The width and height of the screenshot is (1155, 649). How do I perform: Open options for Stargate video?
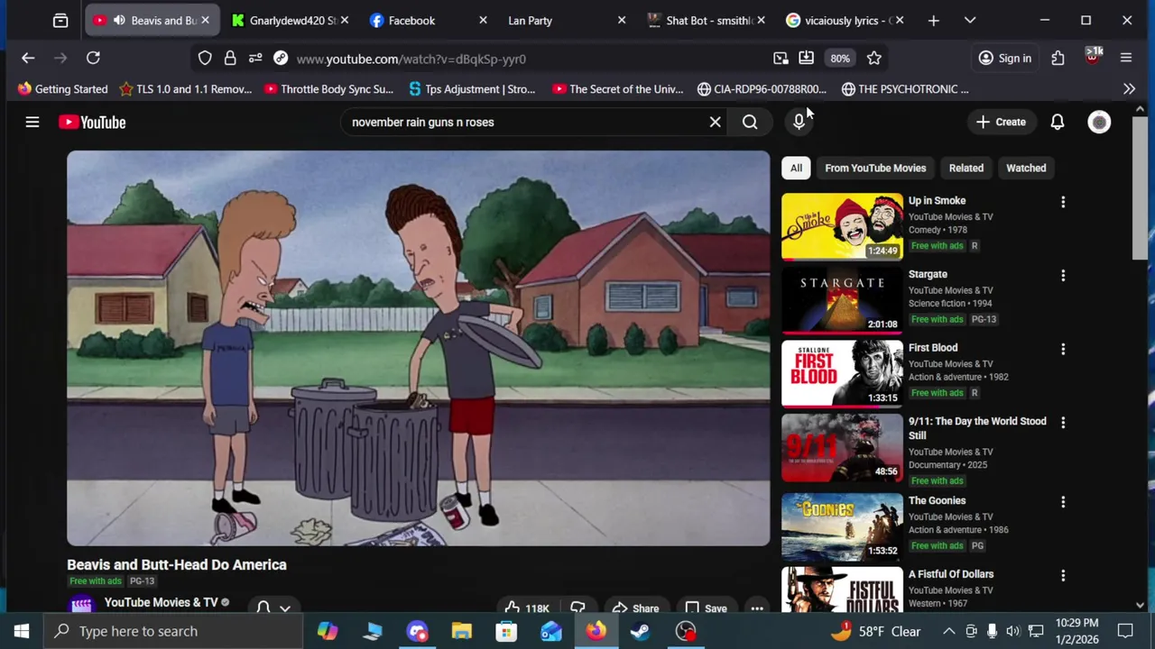[x=1063, y=276]
